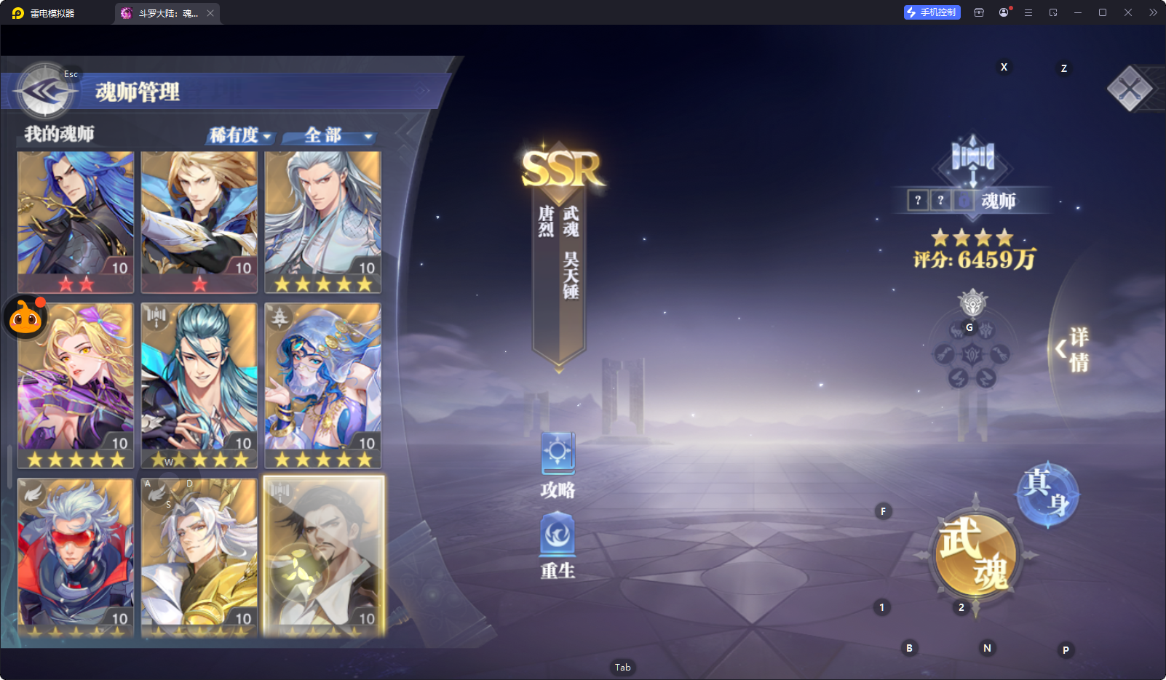This screenshot has height=680, width=1166.
Task: Click the 雷电模拟器 logo in title bar
Action: click(18, 13)
